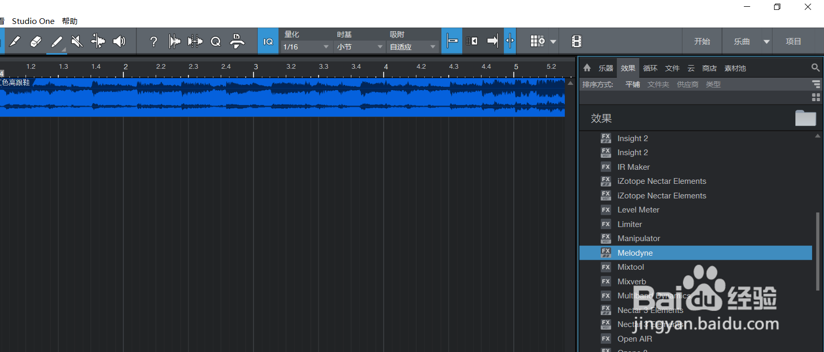Select the Split (knife) tool

tap(15, 41)
